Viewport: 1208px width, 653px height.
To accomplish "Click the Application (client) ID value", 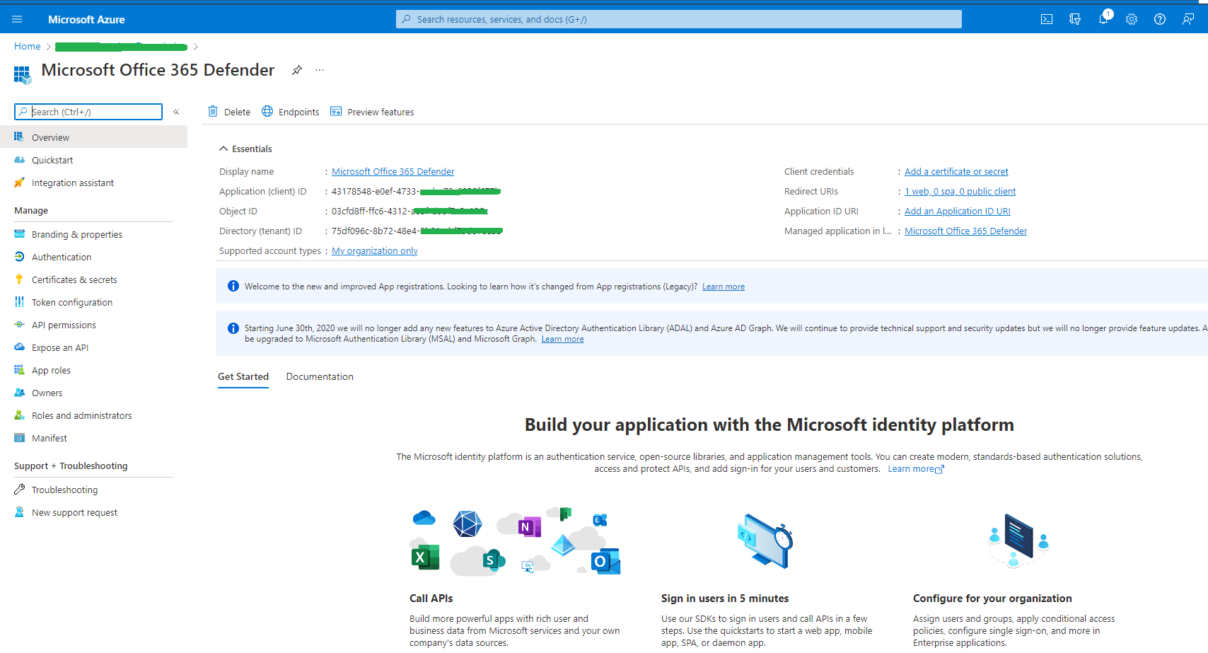I will click(416, 191).
